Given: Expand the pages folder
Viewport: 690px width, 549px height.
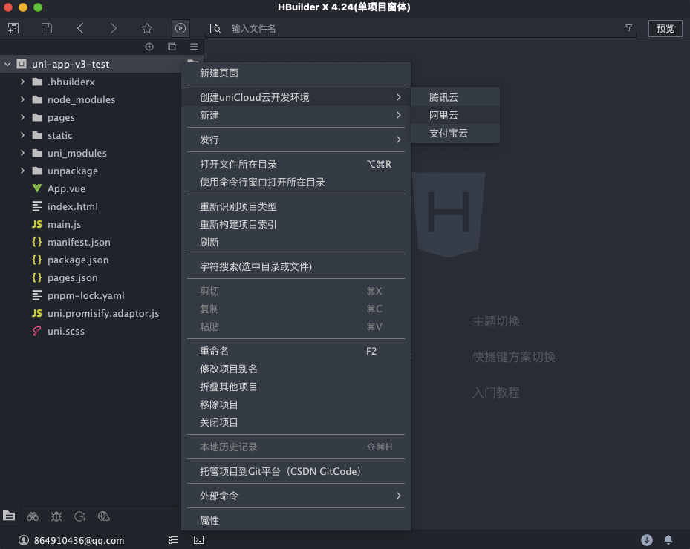Looking at the screenshot, I should (x=22, y=117).
